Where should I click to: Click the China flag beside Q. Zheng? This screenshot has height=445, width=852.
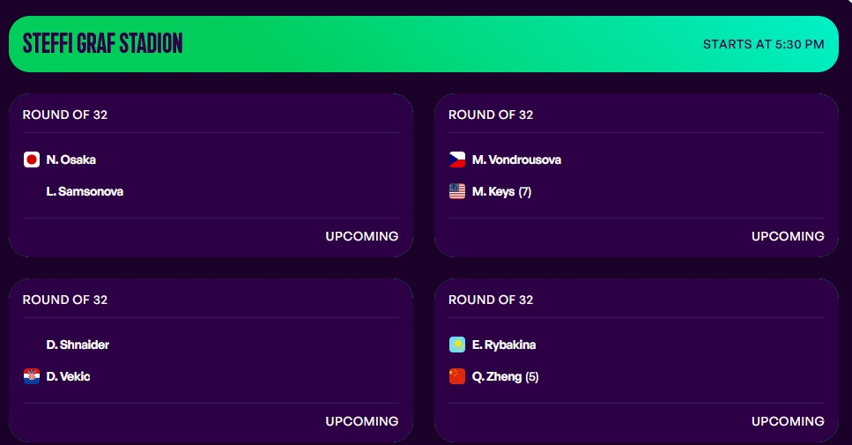pos(457,376)
